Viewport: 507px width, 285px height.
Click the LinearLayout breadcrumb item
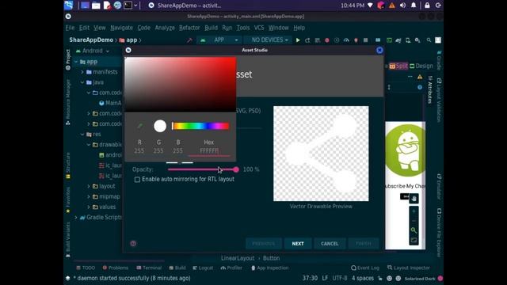pyautogui.click(x=238, y=258)
